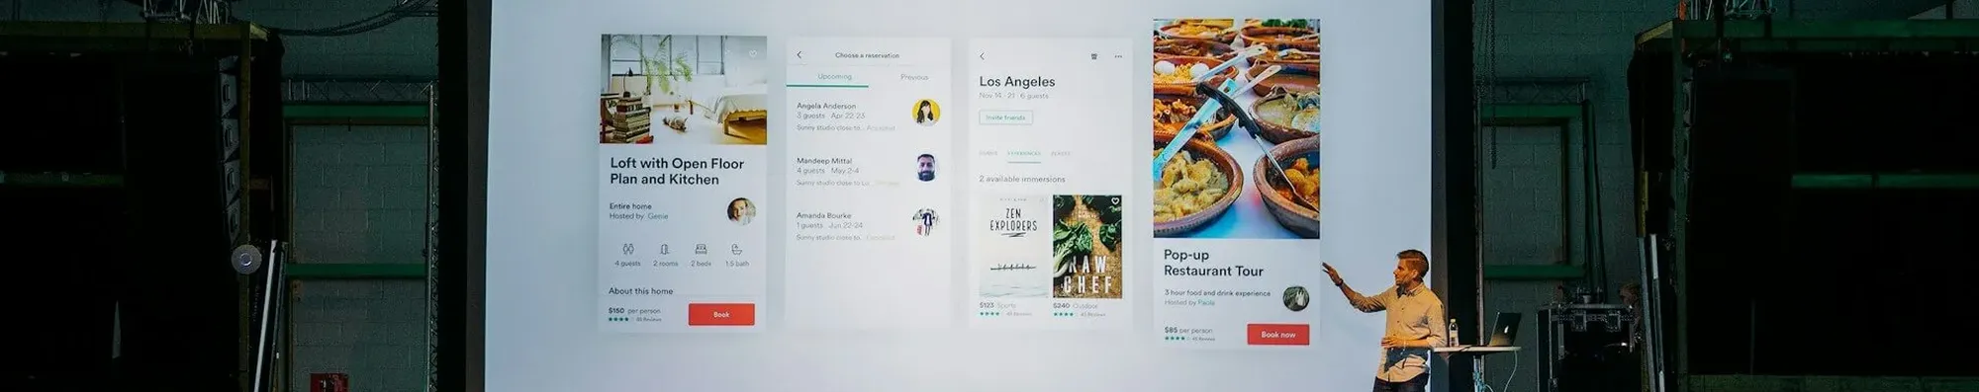The width and height of the screenshot is (1979, 392).
Task: Tap the loft host's avatar photo
Action: [x=741, y=210]
